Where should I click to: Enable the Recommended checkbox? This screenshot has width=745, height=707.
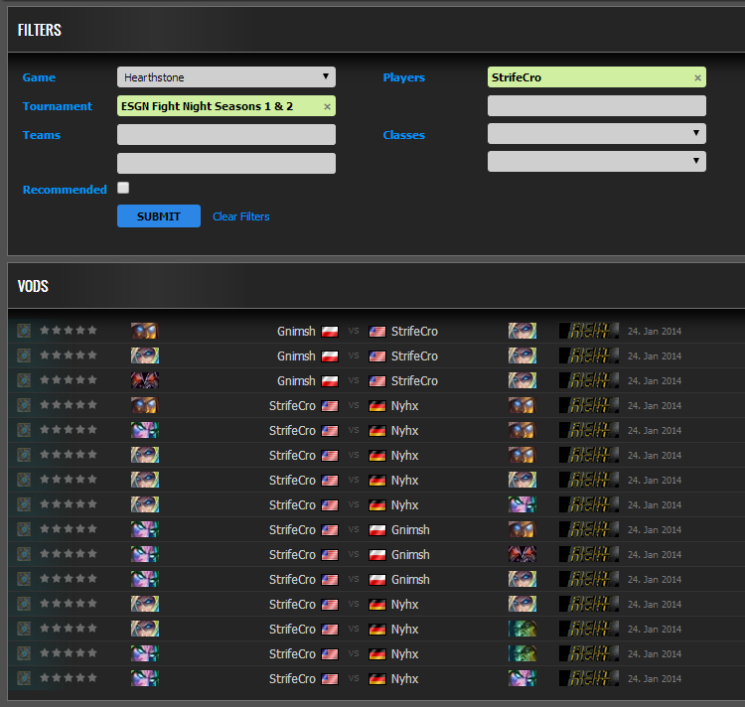point(123,188)
